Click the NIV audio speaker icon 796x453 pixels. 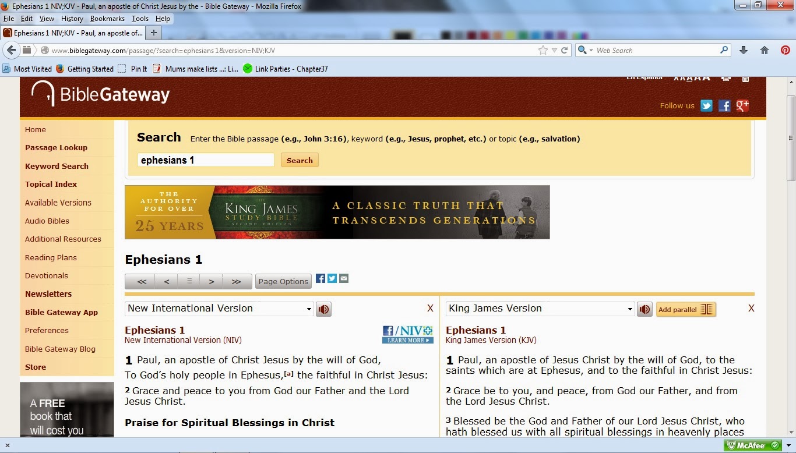click(x=323, y=309)
